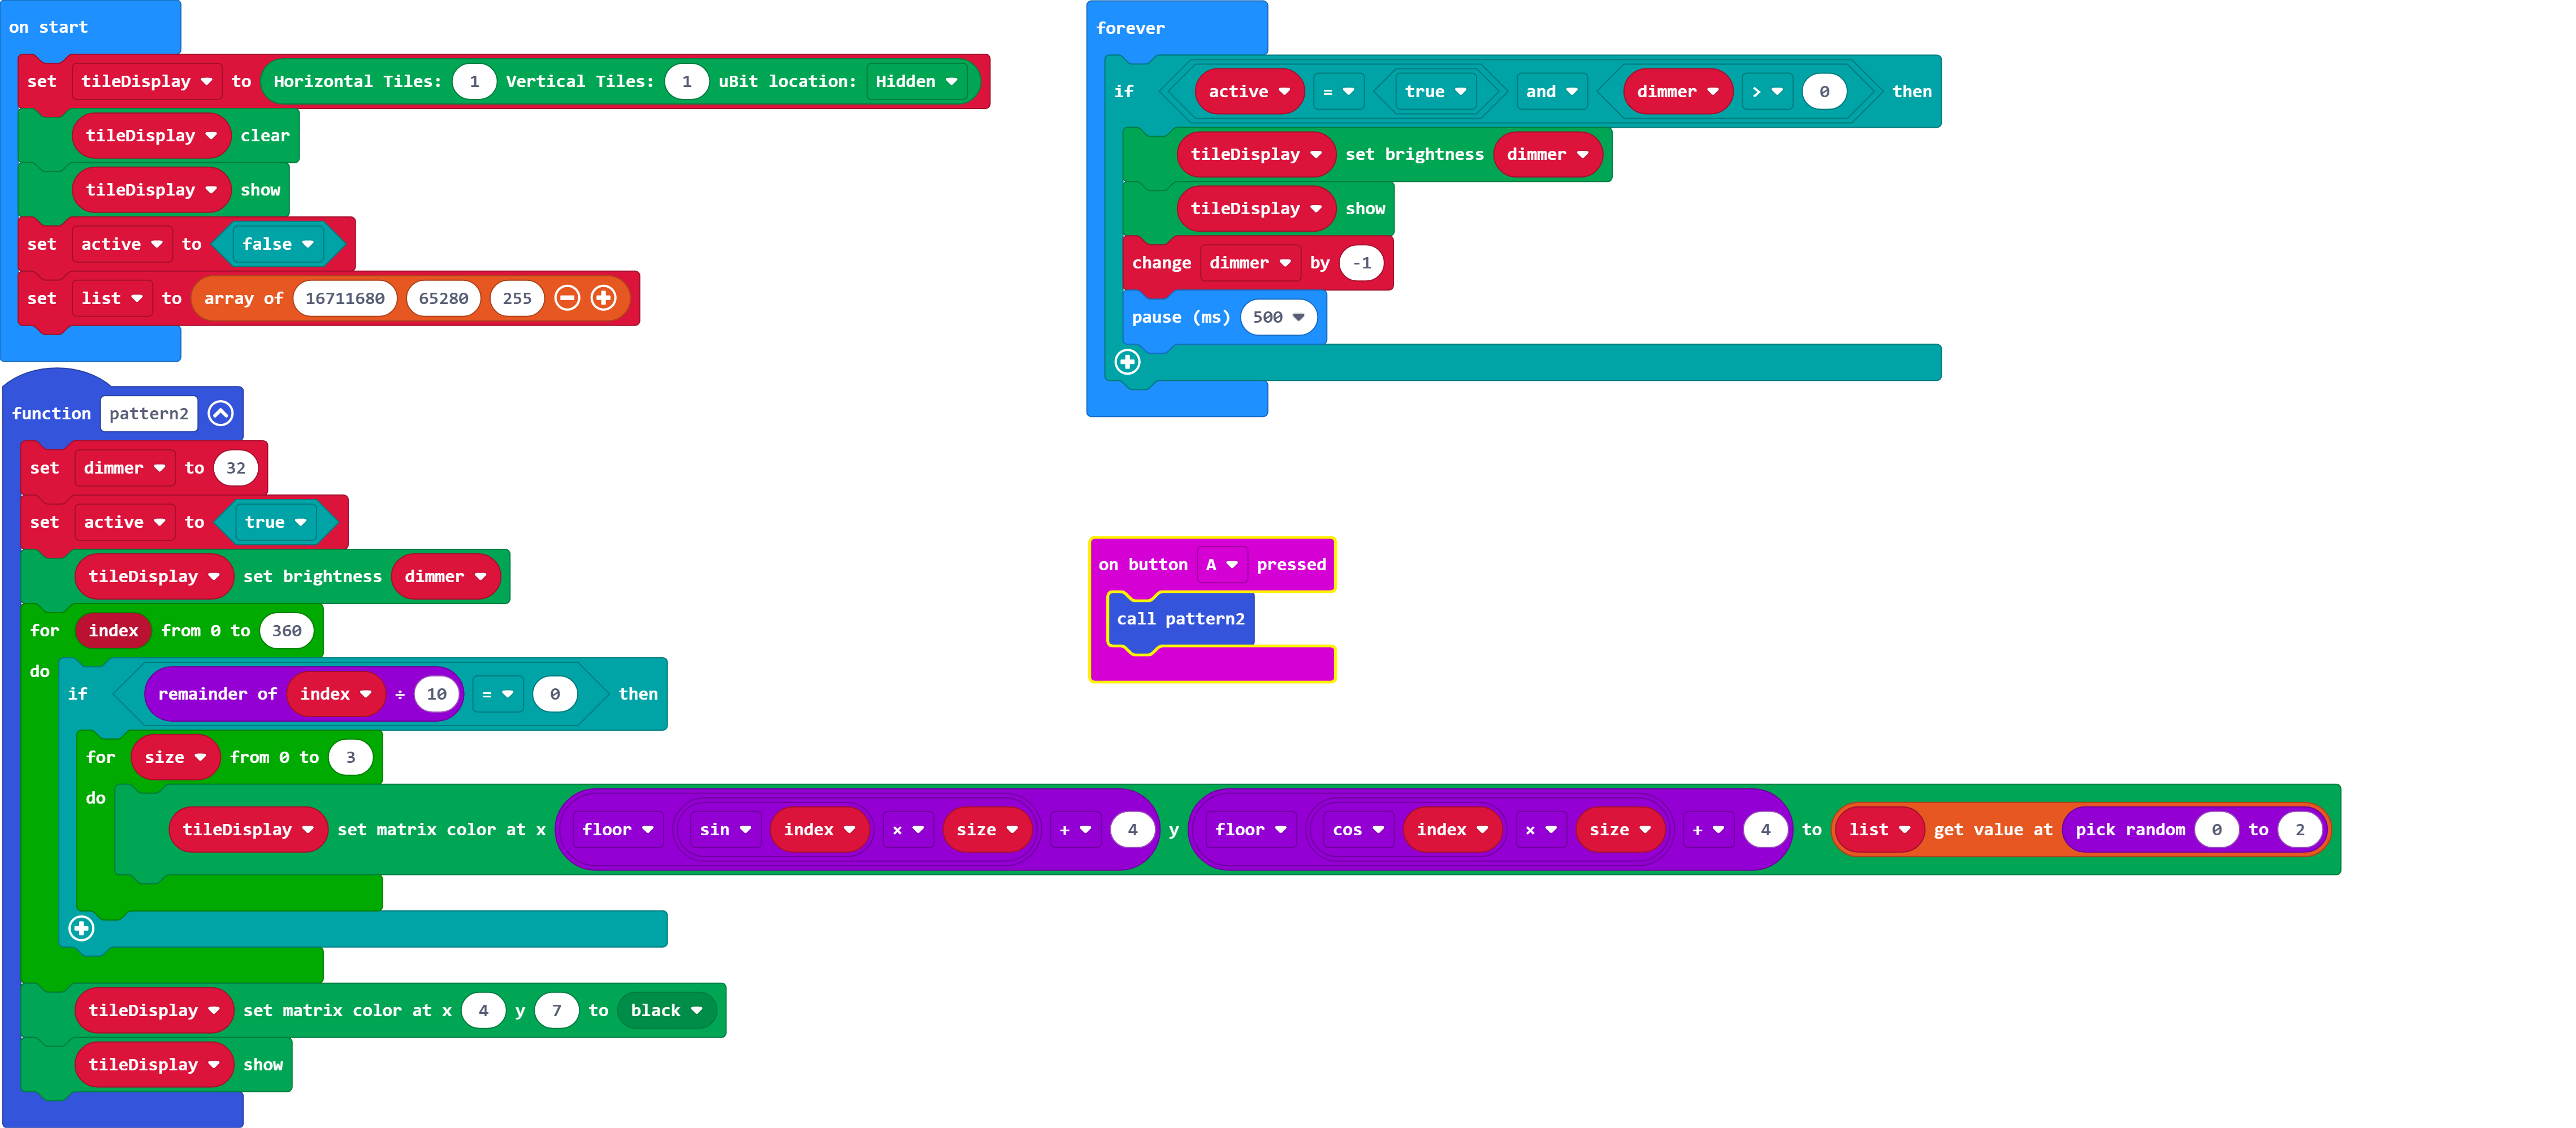The image size is (2576, 1128).
Task: Edit dimmer set value 32
Action: [x=236, y=468]
